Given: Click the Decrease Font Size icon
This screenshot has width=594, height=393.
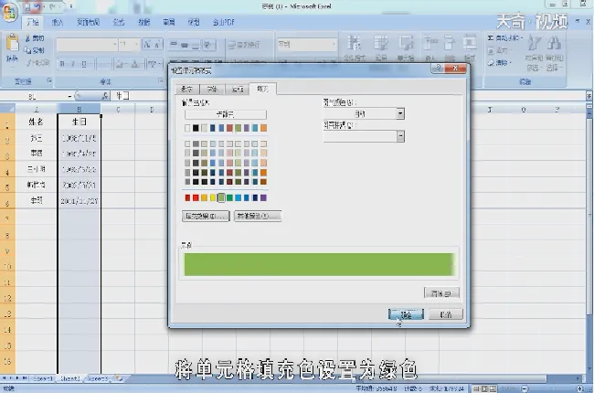Looking at the screenshot, I should point(157,45).
